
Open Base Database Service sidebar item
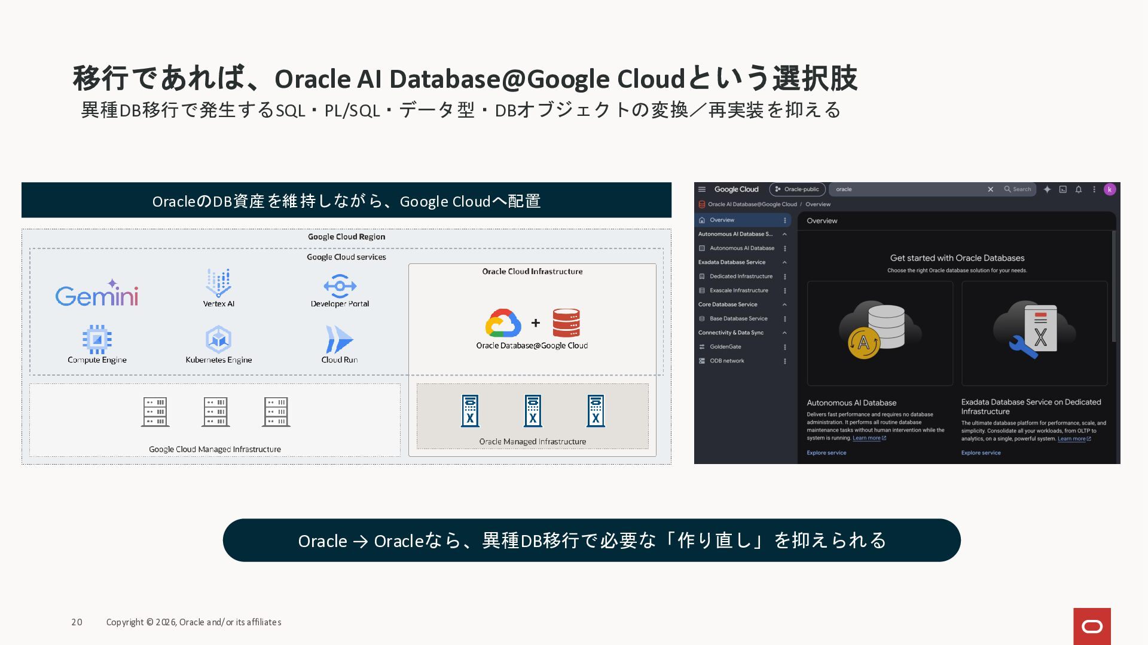pyautogui.click(x=738, y=319)
